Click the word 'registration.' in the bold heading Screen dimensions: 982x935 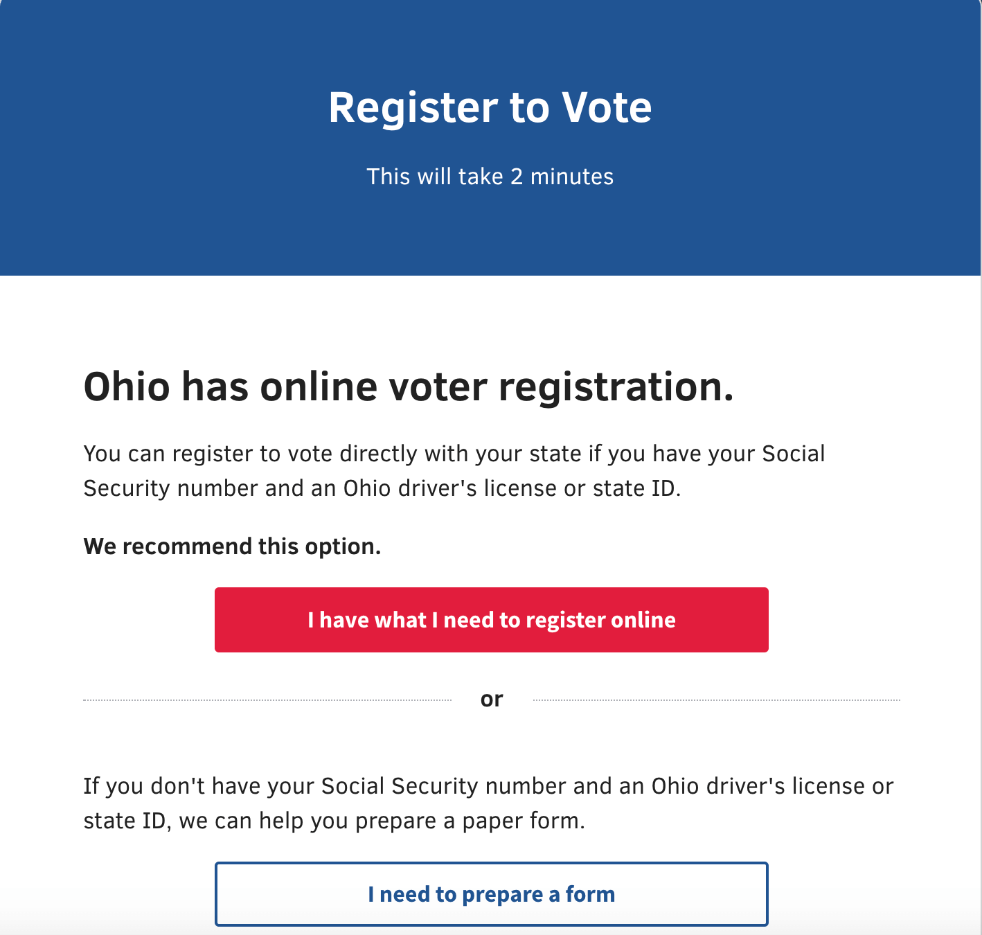[616, 386]
